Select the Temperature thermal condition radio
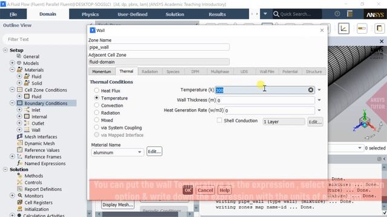Image resolution: width=387 pixels, height=217 pixels. (97, 98)
